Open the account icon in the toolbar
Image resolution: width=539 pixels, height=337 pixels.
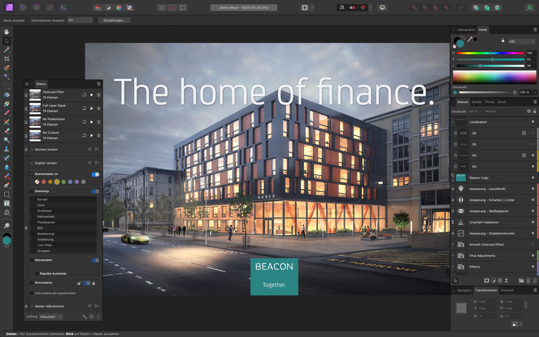(x=529, y=8)
